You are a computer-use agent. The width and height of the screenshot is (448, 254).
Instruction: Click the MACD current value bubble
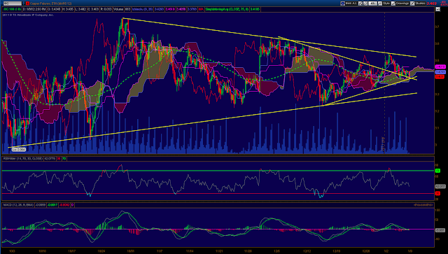[x=440, y=230]
